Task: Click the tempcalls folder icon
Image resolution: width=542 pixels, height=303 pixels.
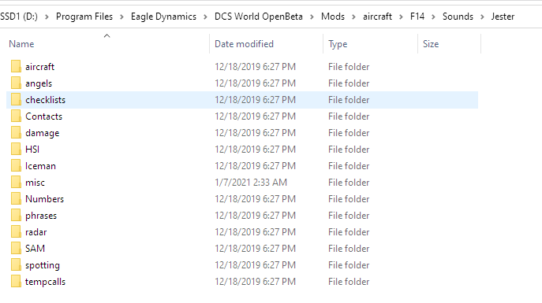Action: click(16, 282)
